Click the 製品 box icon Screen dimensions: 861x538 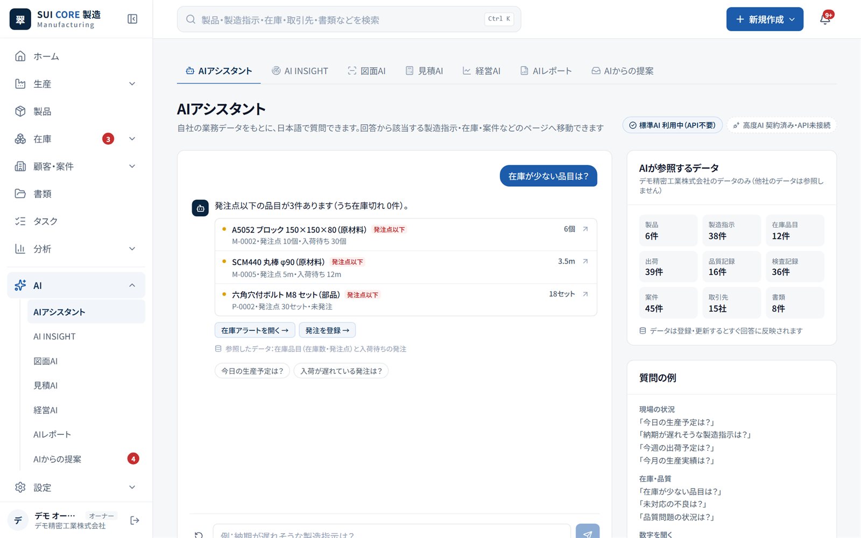click(x=20, y=111)
